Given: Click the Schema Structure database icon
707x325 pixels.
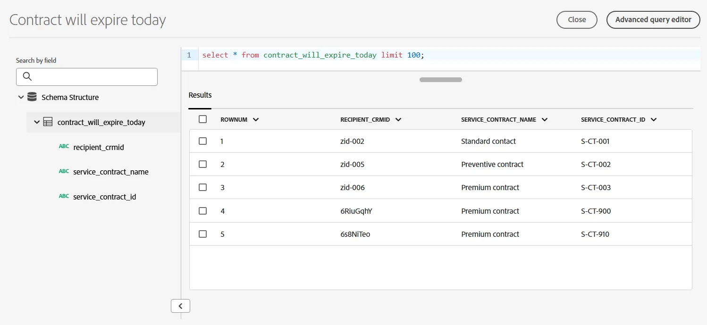Looking at the screenshot, I should coord(32,97).
